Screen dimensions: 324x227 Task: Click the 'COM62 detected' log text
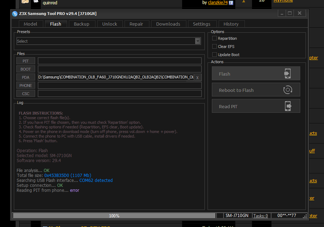96,180
